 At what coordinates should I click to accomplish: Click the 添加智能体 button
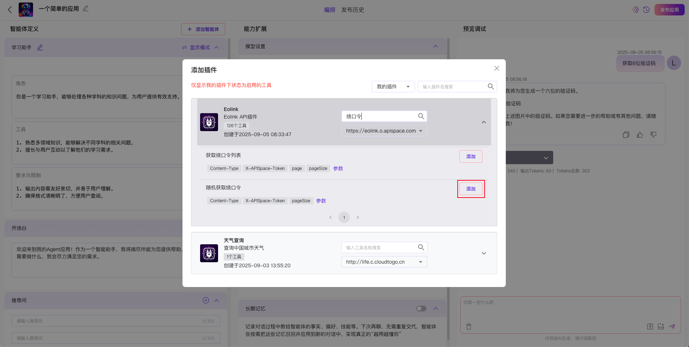[x=203, y=29]
